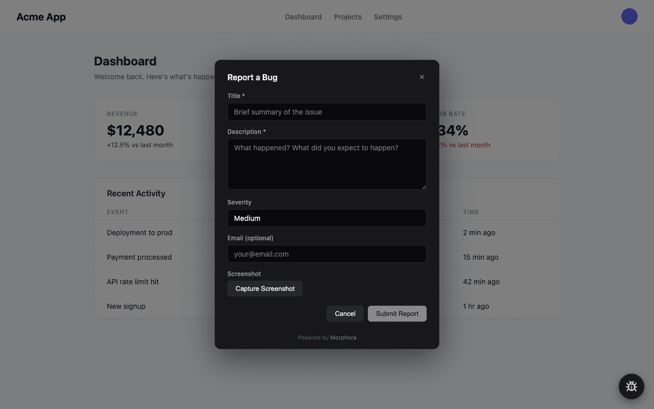Click the Deployment to prod activity row
This screenshot has height=409, width=654.
[x=139, y=233]
